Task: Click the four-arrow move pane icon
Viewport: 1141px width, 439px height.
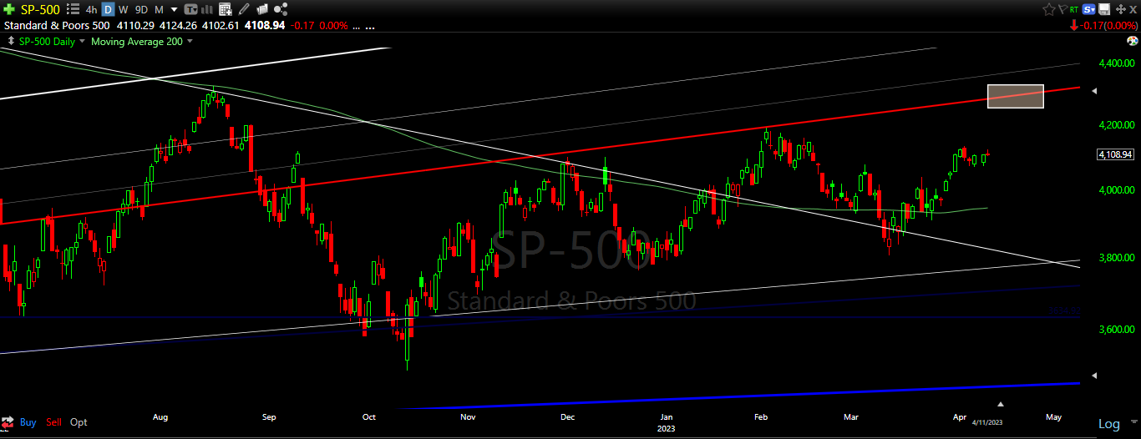Action: pos(1121,9)
